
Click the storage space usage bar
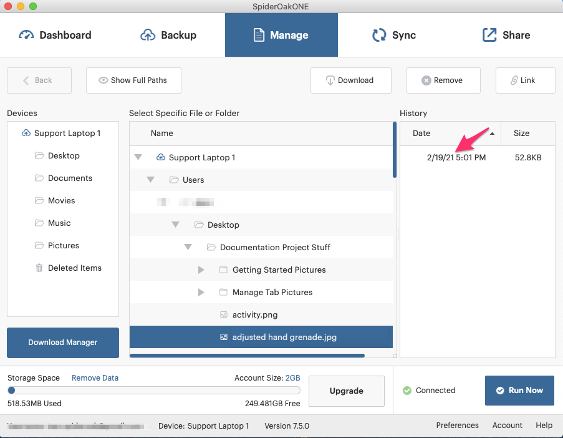(x=154, y=391)
